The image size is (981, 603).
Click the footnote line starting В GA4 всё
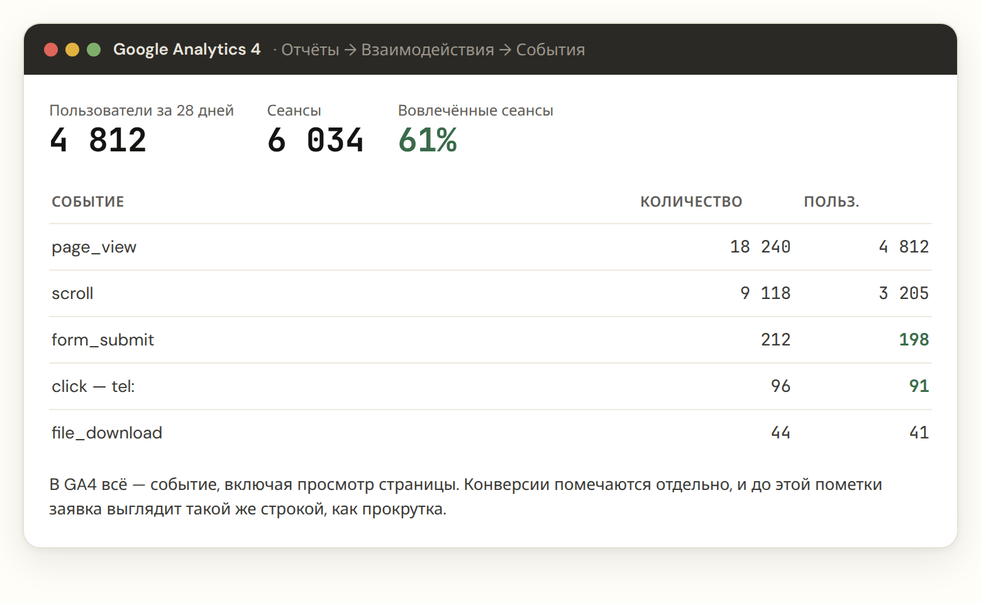465,485
